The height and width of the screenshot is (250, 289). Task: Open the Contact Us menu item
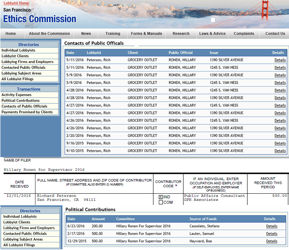click(275, 34)
